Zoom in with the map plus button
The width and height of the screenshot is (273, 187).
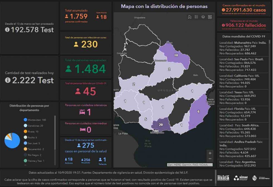click(210, 153)
